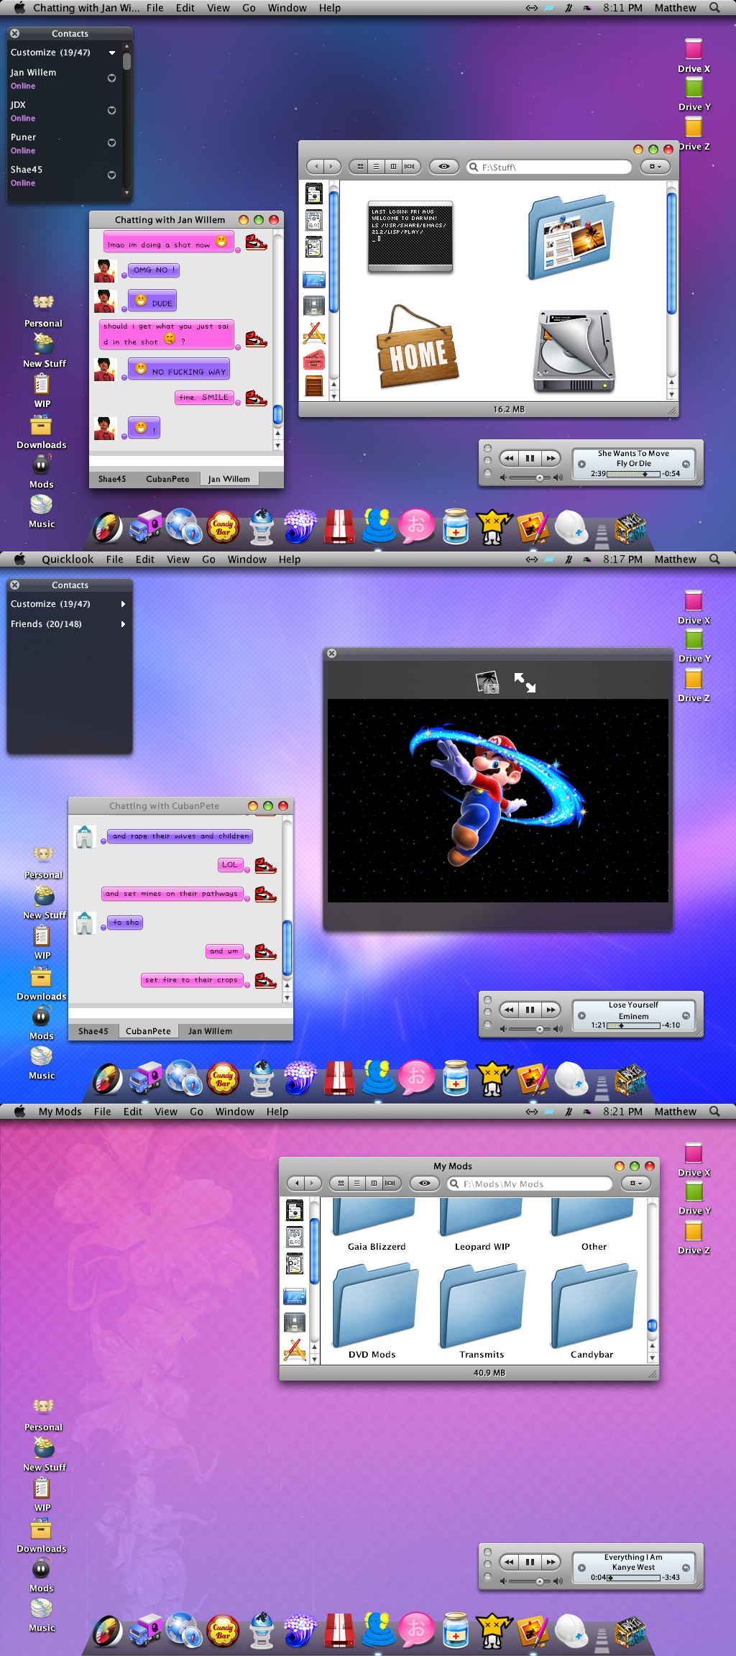The image size is (736, 1656).
Task: Select the peeling hard drive icon in F:\Stuff\
Action: 574,351
